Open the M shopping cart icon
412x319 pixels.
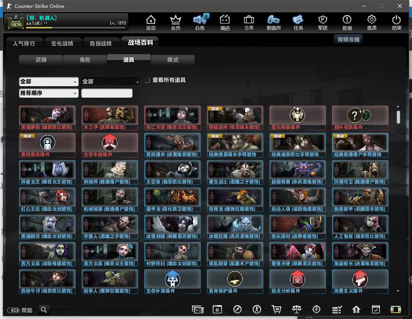276,310
